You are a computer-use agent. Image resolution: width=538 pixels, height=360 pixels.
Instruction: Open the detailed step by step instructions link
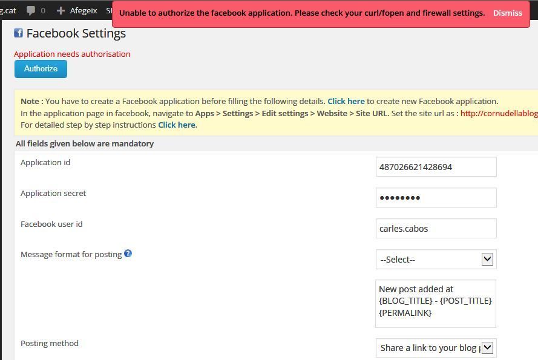coord(176,125)
